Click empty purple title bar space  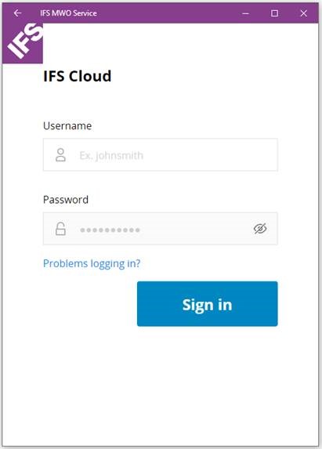coord(169,13)
